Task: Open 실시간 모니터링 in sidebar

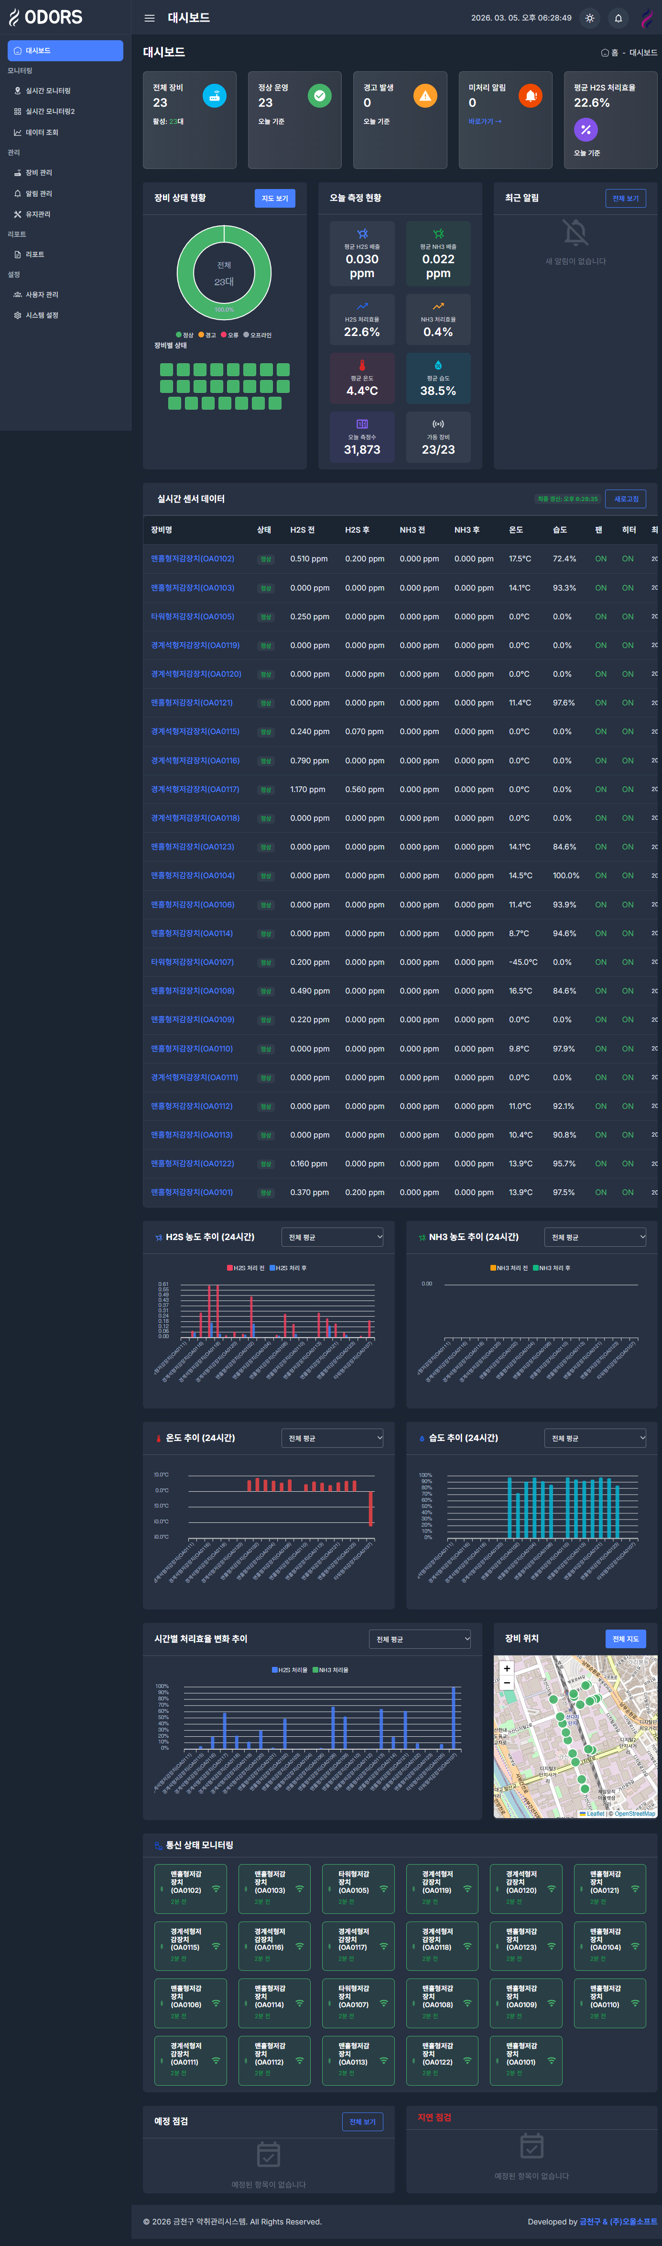Action: click(48, 90)
